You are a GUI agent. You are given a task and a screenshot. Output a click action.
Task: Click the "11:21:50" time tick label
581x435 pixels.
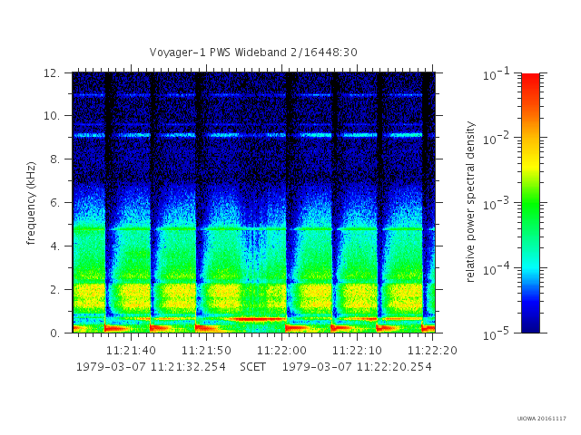pyautogui.click(x=206, y=351)
